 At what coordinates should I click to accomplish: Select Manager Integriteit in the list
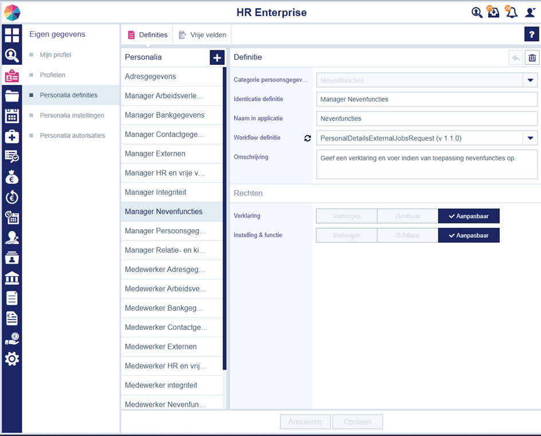click(172, 193)
